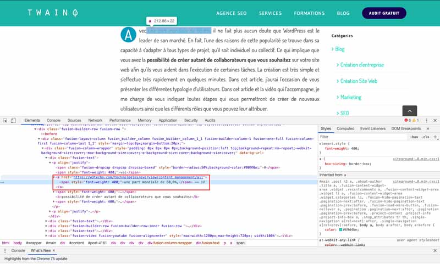440x264 pixels.
Task: Open the Audits tab
Action: (x=210, y=120)
